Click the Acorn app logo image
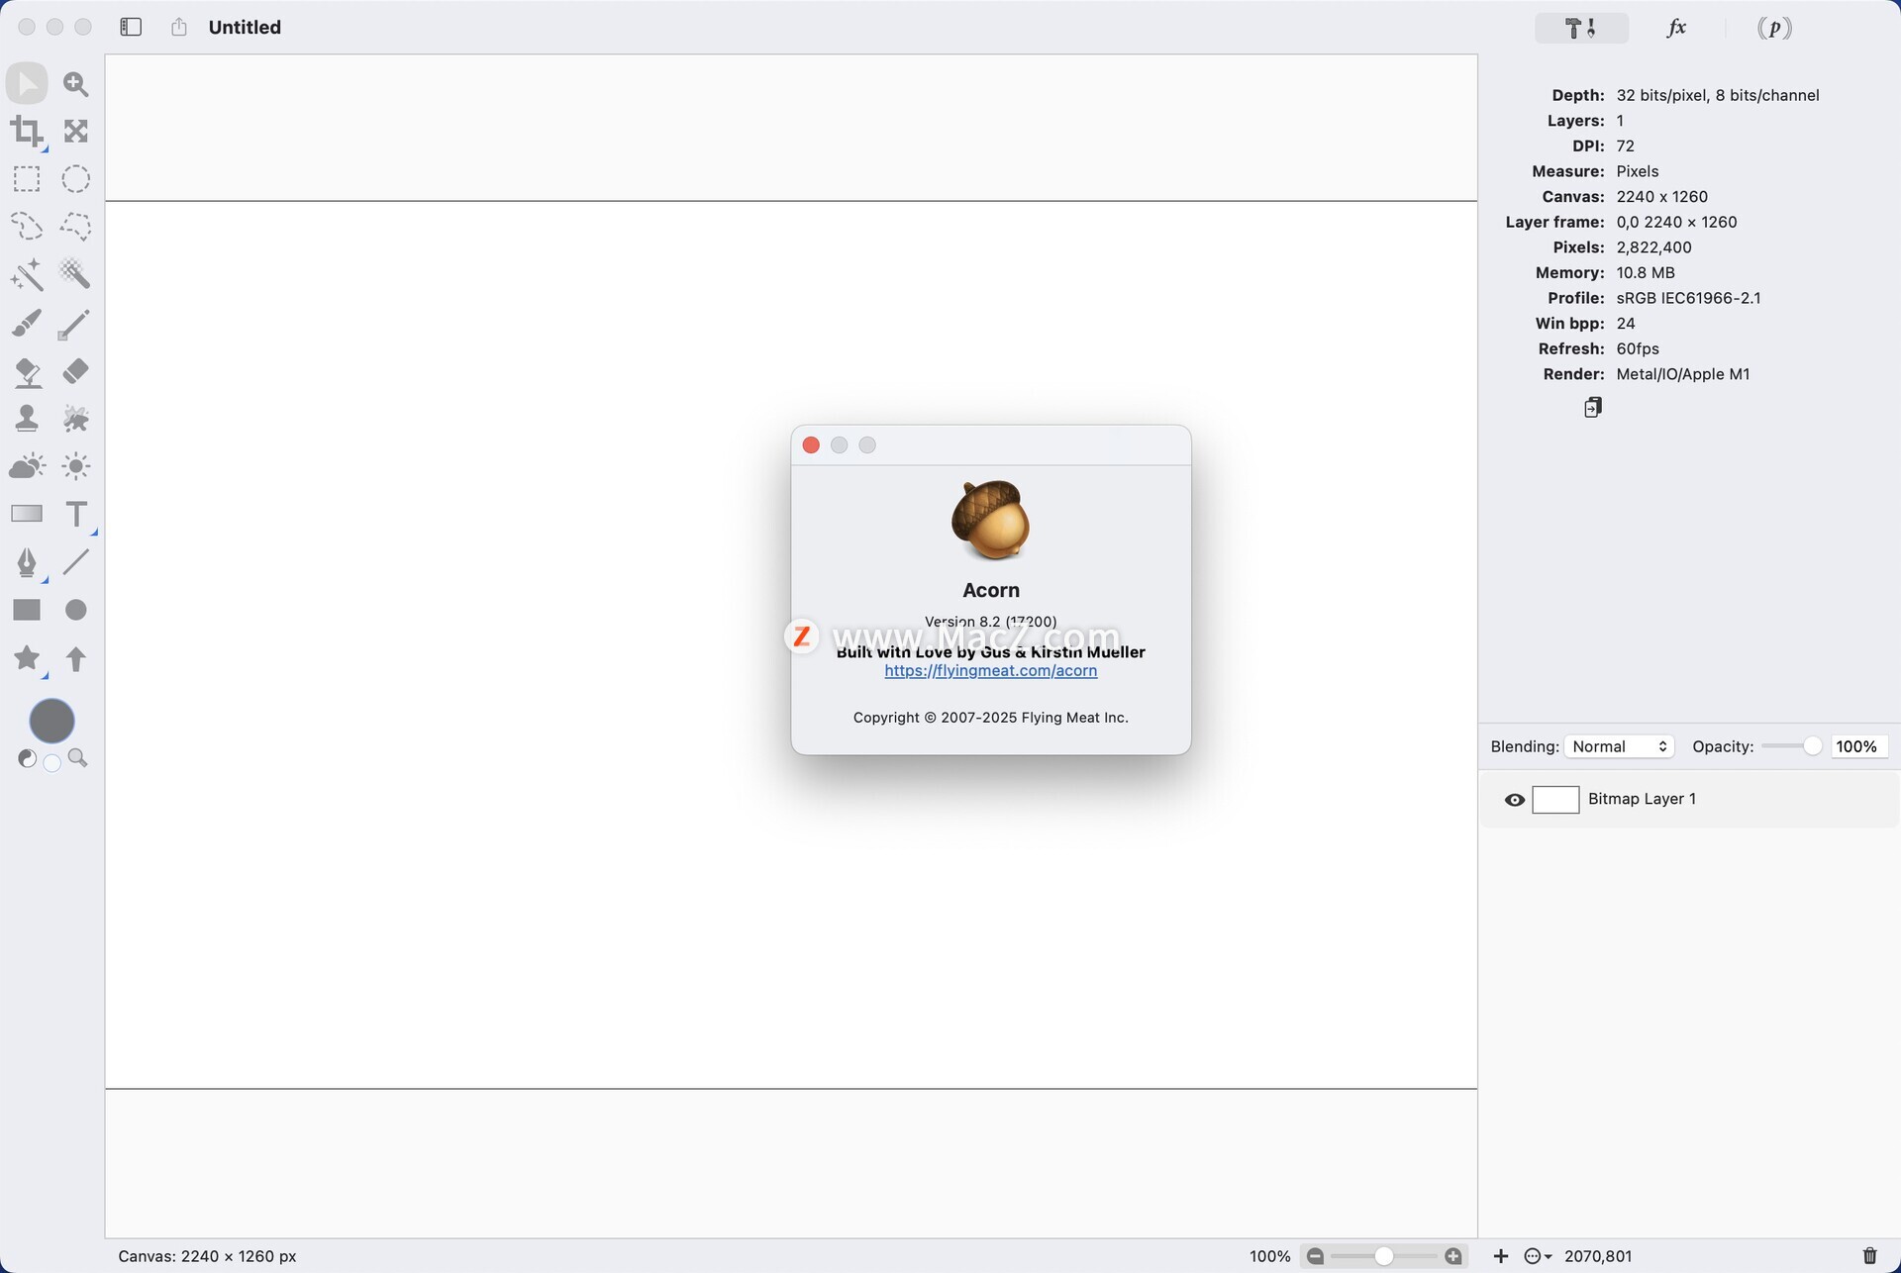The height and width of the screenshot is (1273, 1901). point(990,520)
